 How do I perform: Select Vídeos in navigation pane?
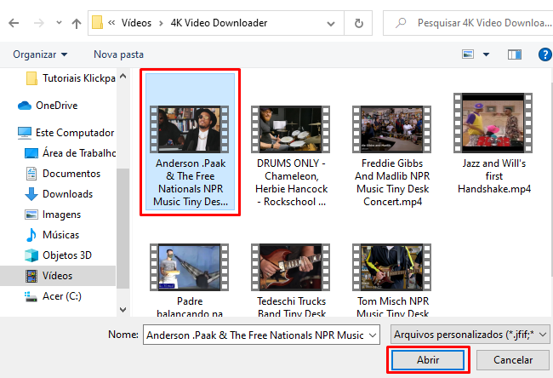click(x=58, y=276)
